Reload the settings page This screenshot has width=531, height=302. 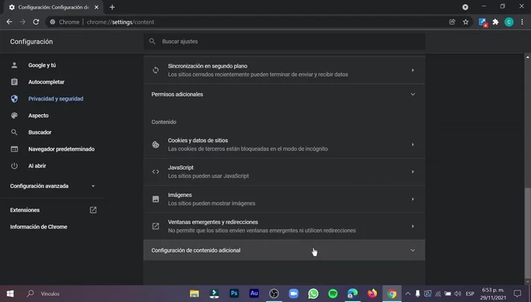click(x=36, y=22)
